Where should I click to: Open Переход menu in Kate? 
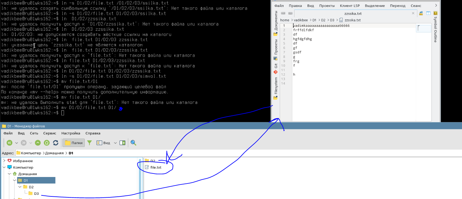[398, 6]
